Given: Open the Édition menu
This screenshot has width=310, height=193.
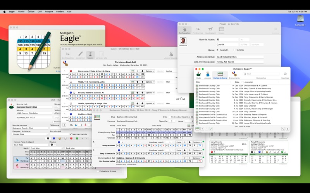Looking at the screenshot, I should pyautogui.click(x=31, y=12).
